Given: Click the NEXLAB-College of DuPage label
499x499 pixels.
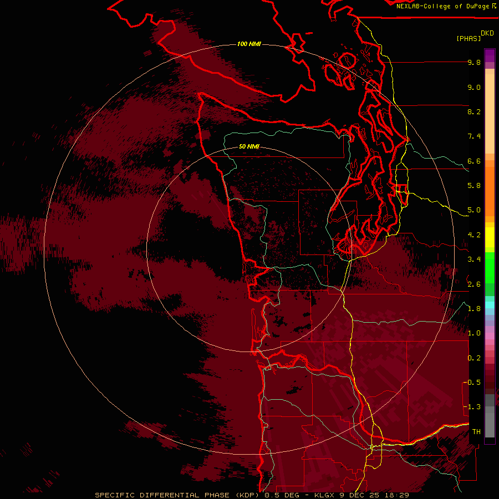Looking at the screenshot, I should 442,6.
